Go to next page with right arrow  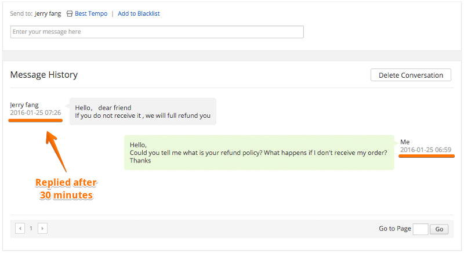[42, 229]
